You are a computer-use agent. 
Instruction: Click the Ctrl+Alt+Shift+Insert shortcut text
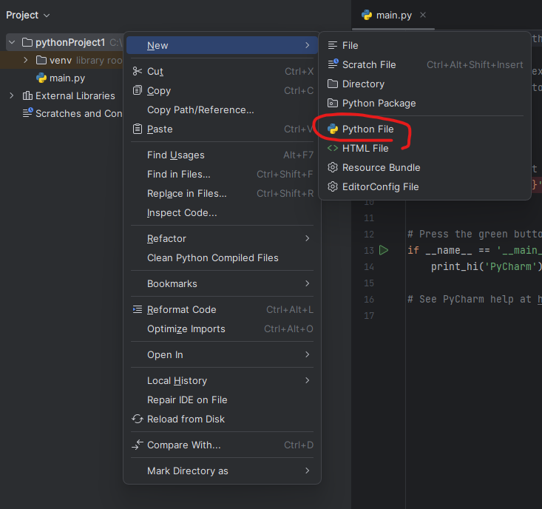tap(475, 64)
